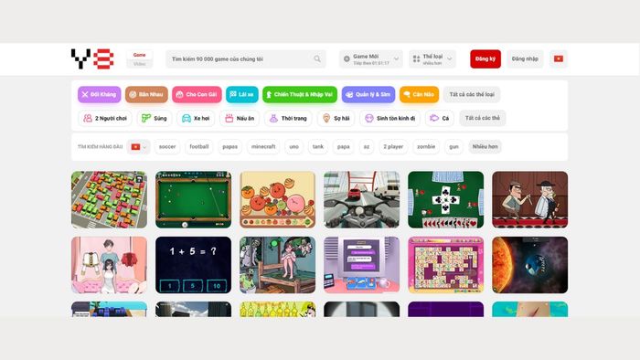This screenshot has width=640, height=360.
Task: Click the football search term
Action: [199, 147]
